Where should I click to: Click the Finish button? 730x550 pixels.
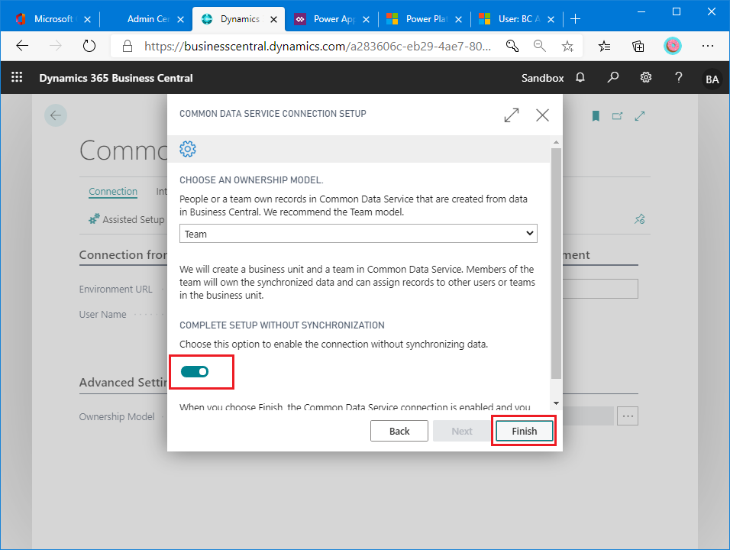[525, 431]
